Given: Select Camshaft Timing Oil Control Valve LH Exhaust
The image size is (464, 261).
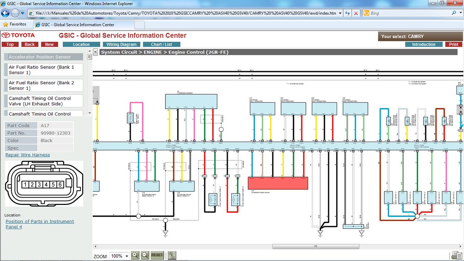Looking at the screenshot, I should pyautogui.click(x=44, y=101).
